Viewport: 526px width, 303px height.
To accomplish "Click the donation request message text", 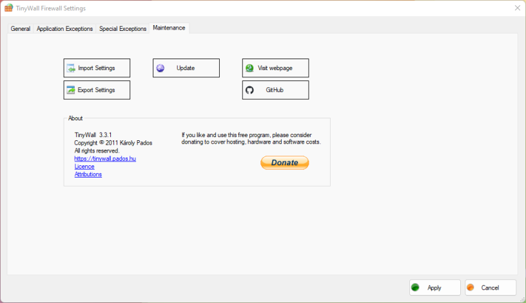I will (251, 138).
